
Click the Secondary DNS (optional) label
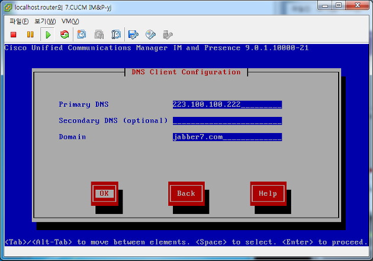click(113, 120)
